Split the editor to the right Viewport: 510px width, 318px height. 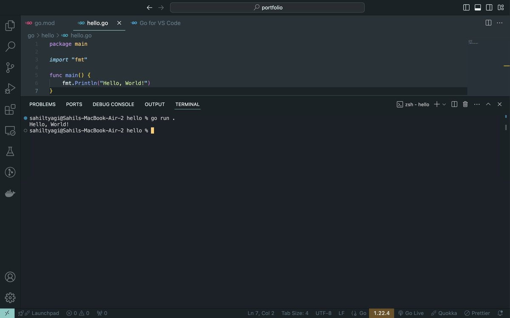[488, 23]
